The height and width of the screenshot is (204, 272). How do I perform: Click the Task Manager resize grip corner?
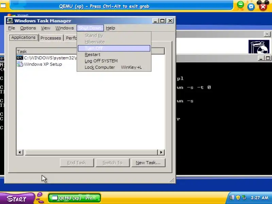172,181
